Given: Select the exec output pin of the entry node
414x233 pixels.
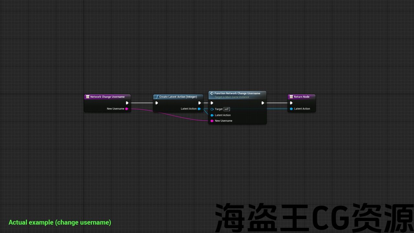Looking at the screenshot, I should click(x=127, y=103).
